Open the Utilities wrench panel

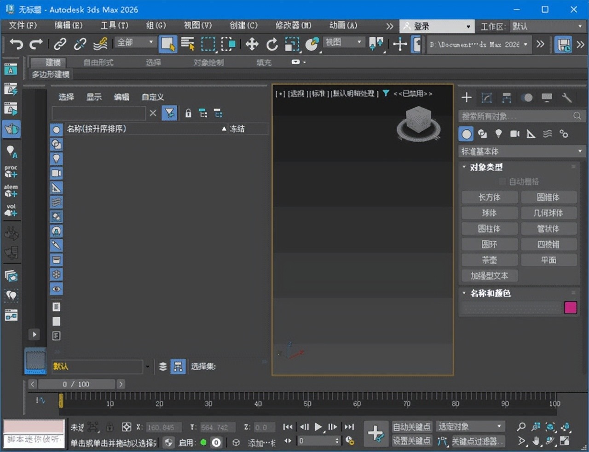[566, 98]
